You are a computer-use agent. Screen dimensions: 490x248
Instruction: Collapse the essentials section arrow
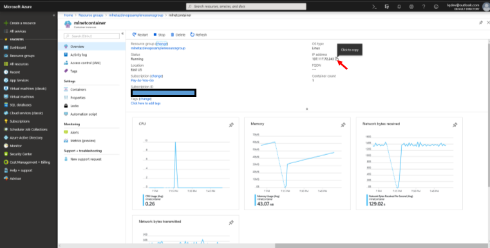307,109
